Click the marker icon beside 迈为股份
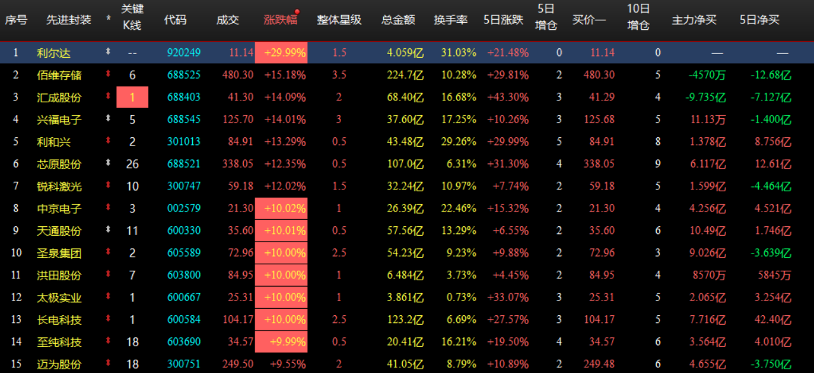 coord(108,363)
